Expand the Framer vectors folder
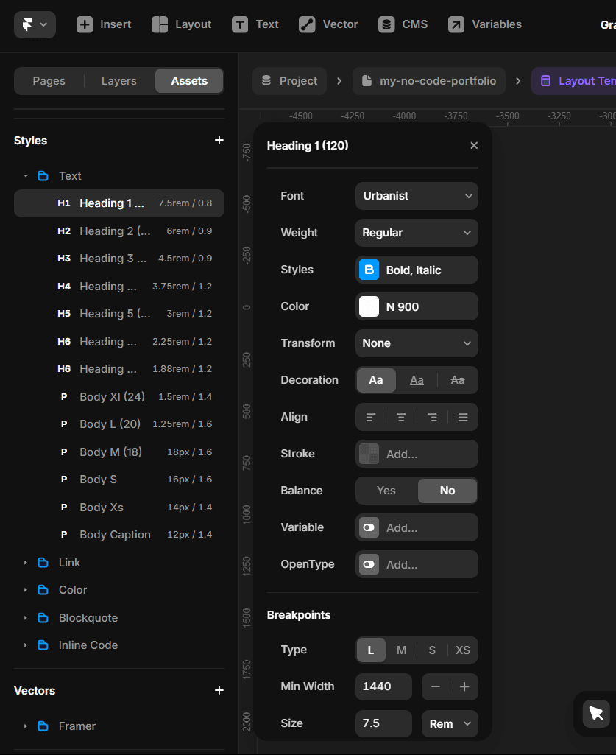This screenshot has height=755, width=616. 26,726
